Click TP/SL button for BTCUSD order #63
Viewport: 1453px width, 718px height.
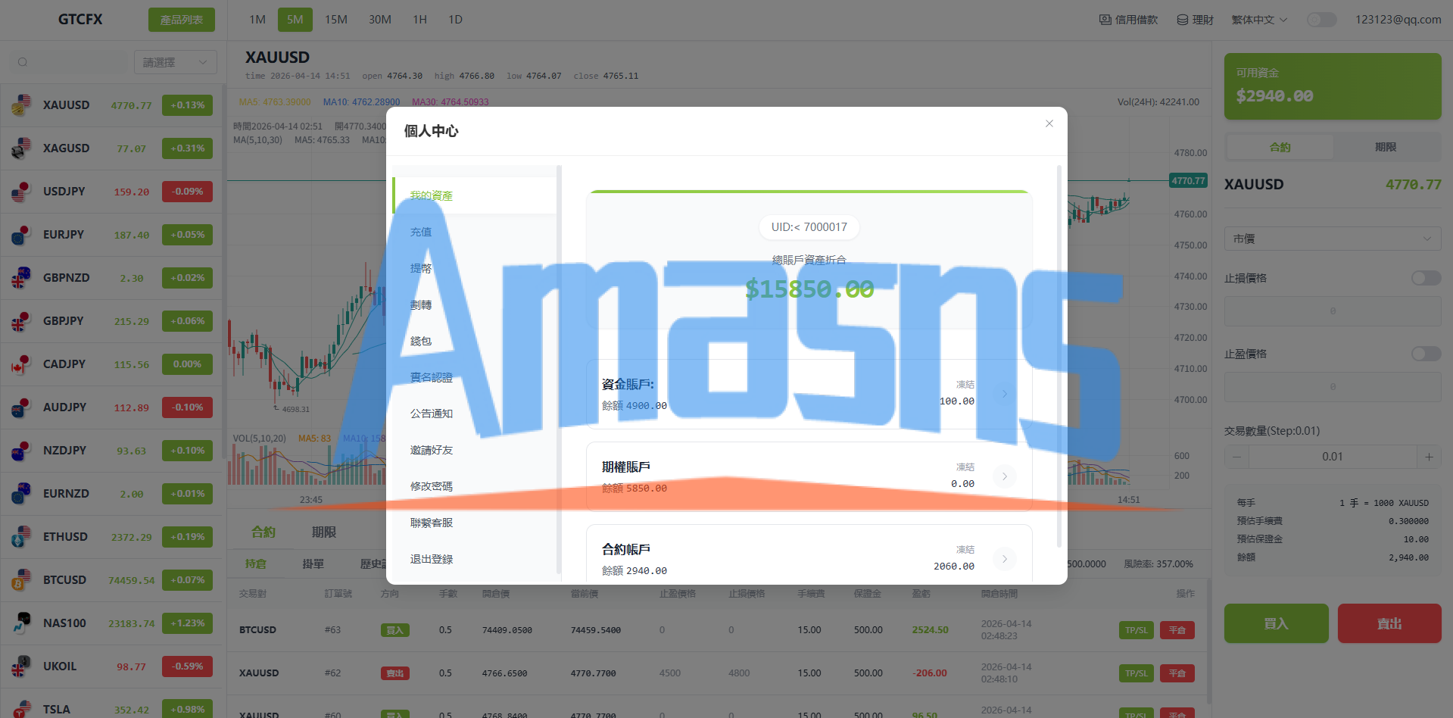(1137, 630)
